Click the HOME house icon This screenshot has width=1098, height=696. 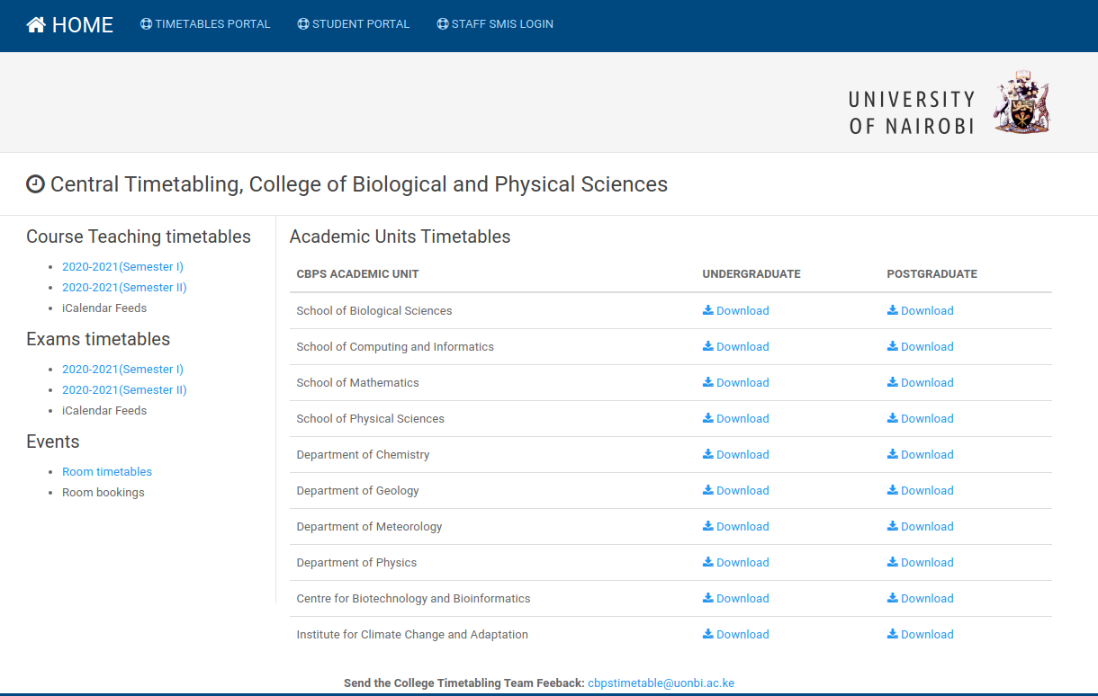coord(36,25)
